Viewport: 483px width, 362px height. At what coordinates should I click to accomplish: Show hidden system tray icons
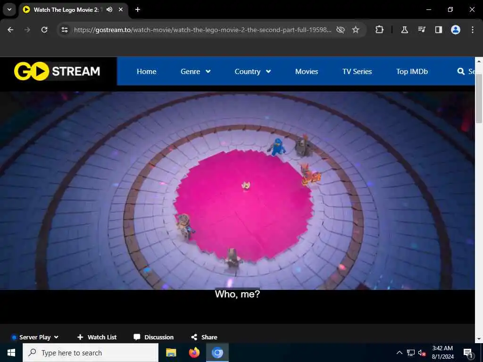(399, 353)
